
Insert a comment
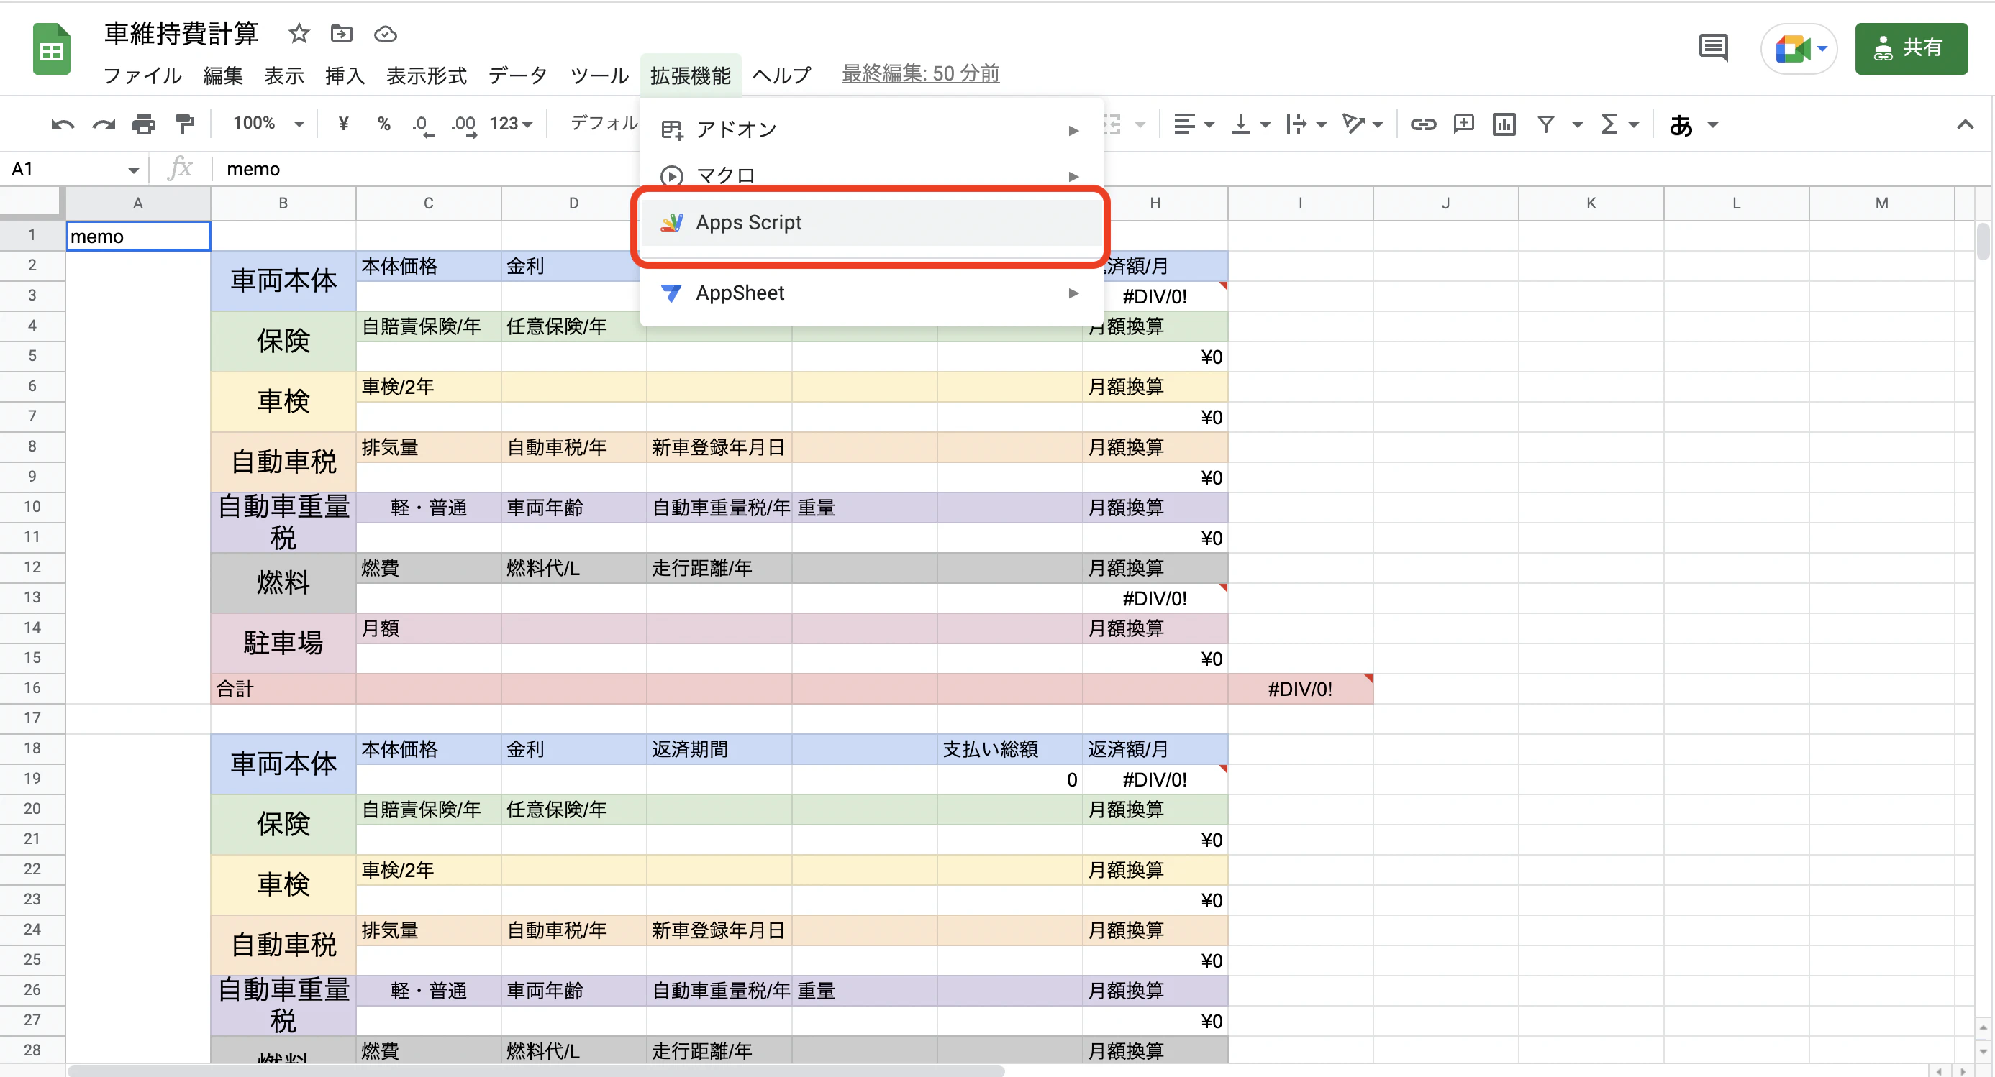[1464, 124]
